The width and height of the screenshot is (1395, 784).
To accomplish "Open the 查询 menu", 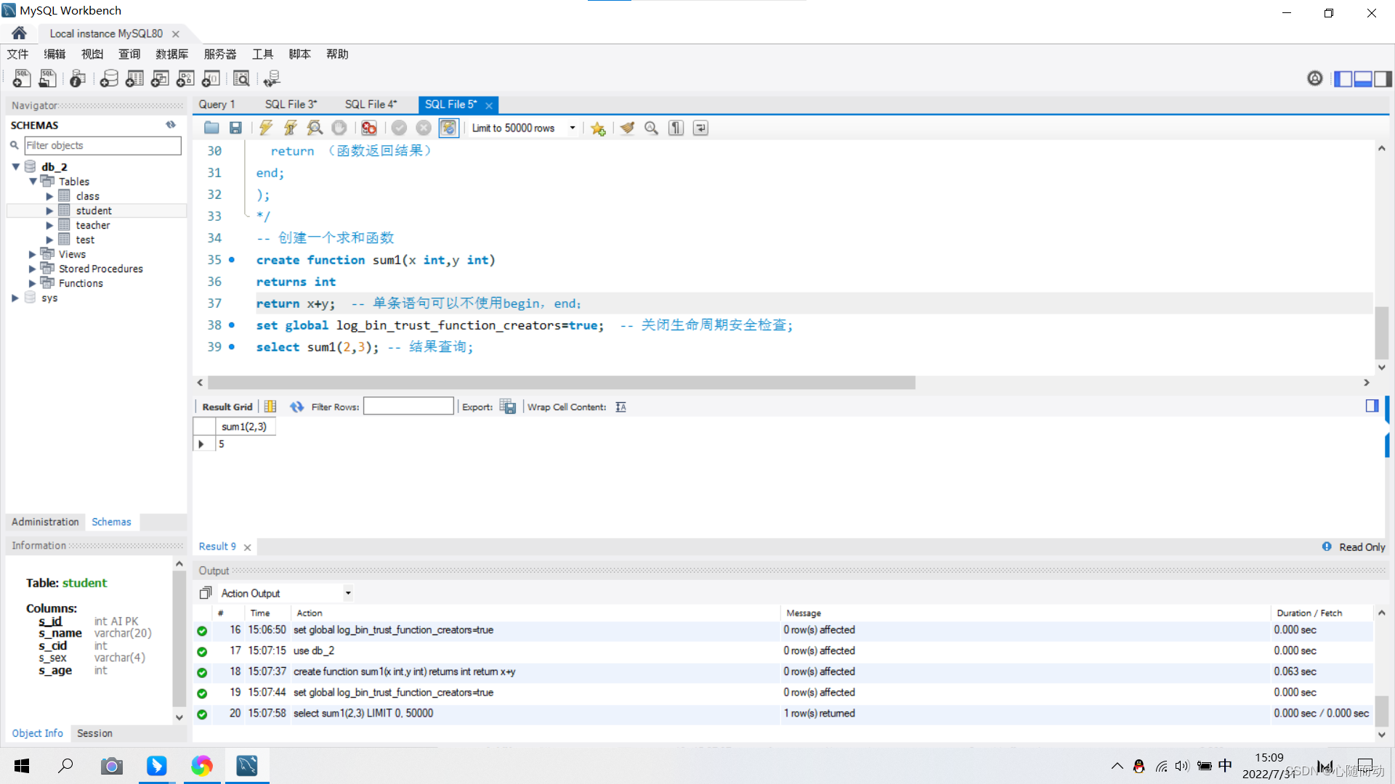I will (x=129, y=54).
